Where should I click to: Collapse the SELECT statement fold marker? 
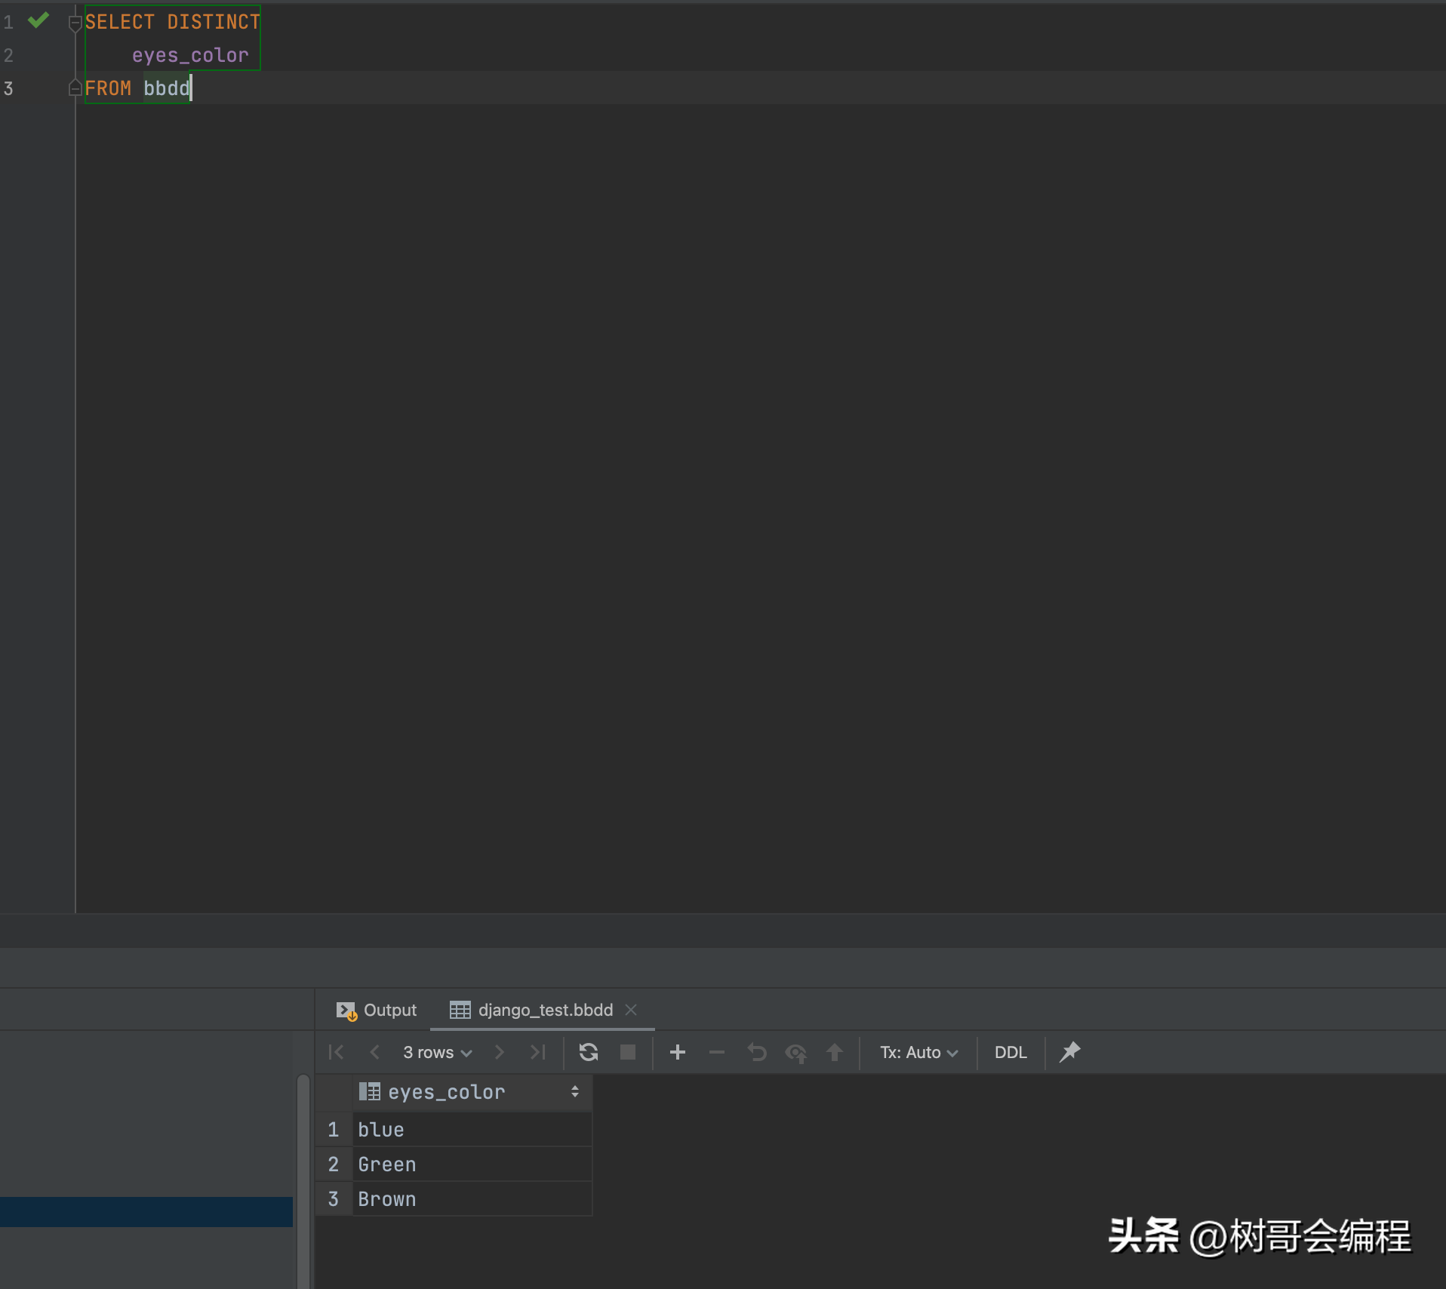75,23
